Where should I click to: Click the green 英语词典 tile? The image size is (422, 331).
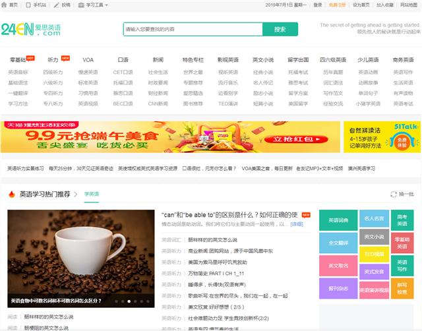[x=338, y=220]
